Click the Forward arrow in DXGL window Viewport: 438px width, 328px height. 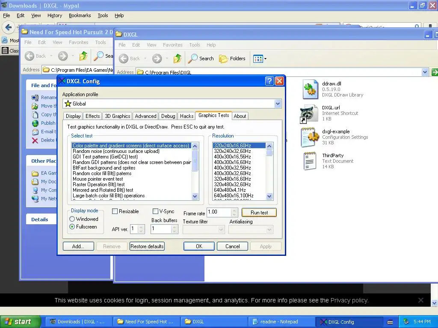click(157, 59)
